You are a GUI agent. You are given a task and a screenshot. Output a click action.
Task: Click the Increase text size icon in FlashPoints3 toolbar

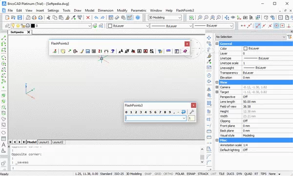(121, 51)
